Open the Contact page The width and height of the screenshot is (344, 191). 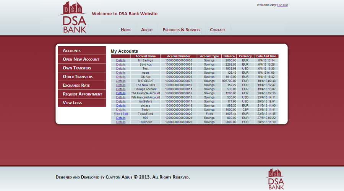pyautogui.click(x=217, y=29)
